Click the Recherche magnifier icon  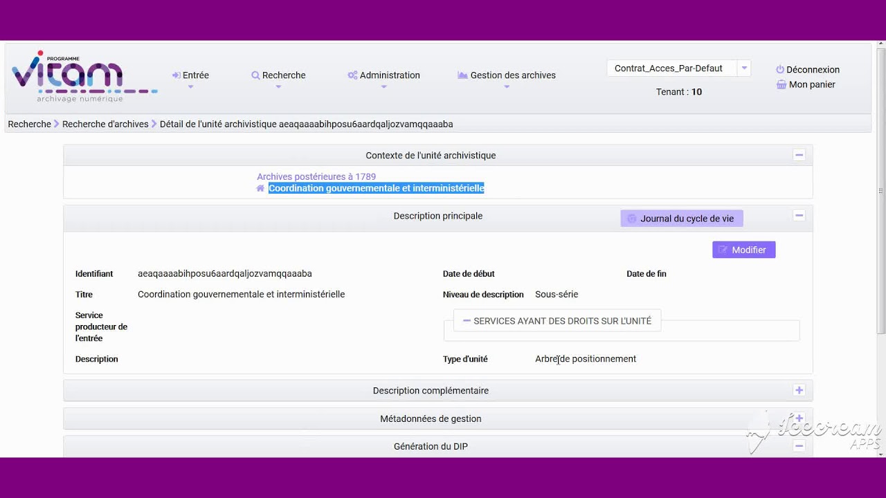click(x=255, y=75)
